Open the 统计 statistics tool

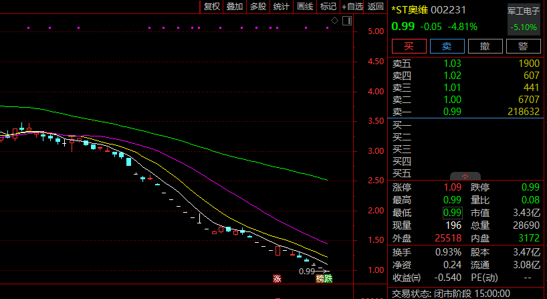pyautogui.click(x=282, y=7)
